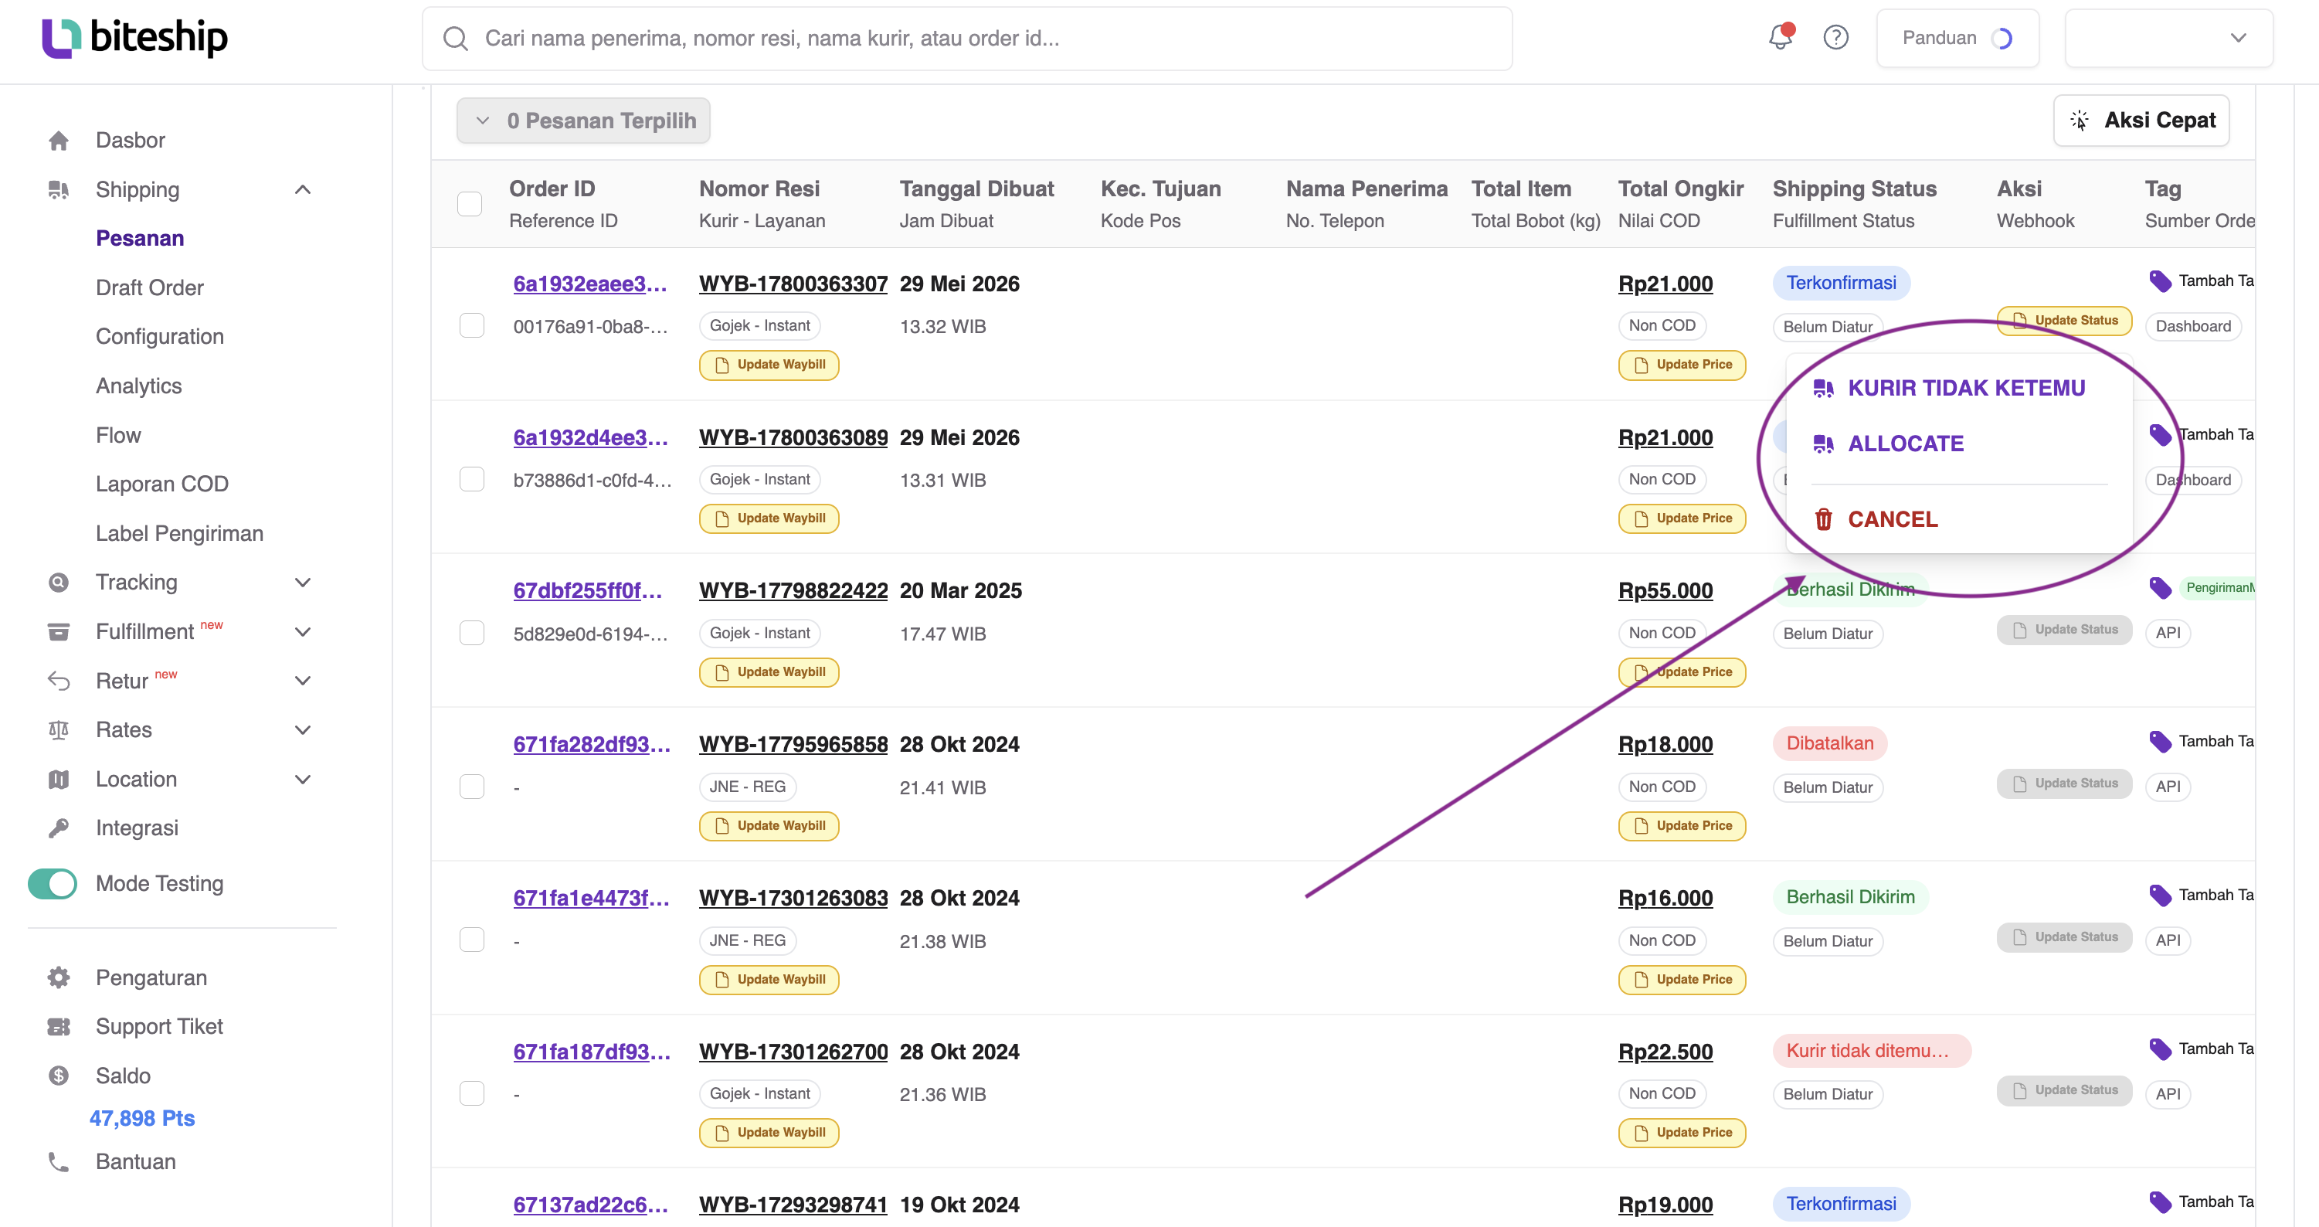This screenshot has height=1227, width=2319.
Task: Click Update Status for the 13.32 WIB order
Action: pyautogui.click(x=2064, y=321)
